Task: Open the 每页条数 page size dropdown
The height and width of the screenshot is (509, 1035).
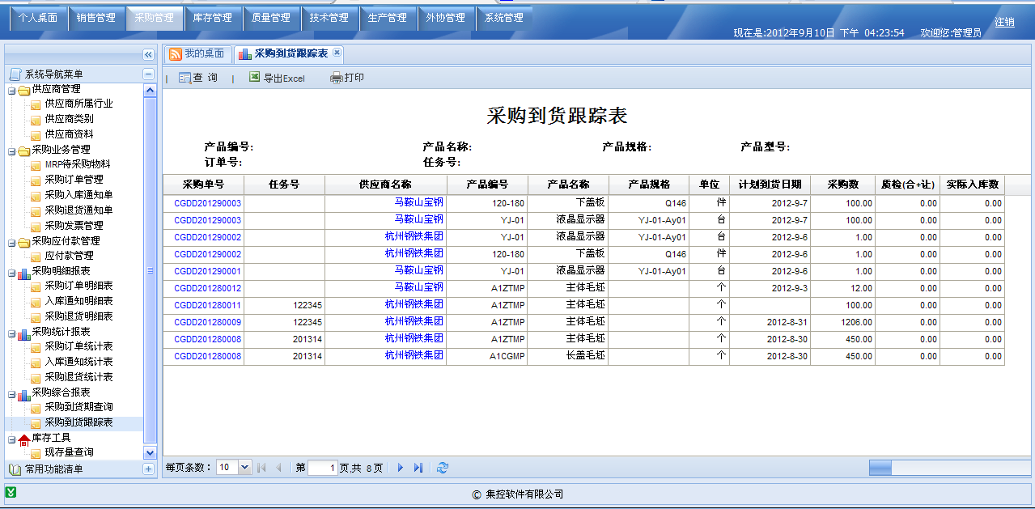Action: pyautogui.click(x=244, y=468)
